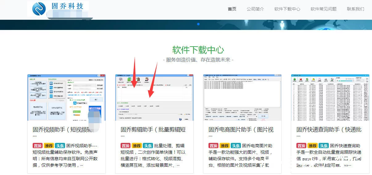
Task: Click the 置顶 tag on 固乔快递查询助手 card
Action: [x=301, y=146]
